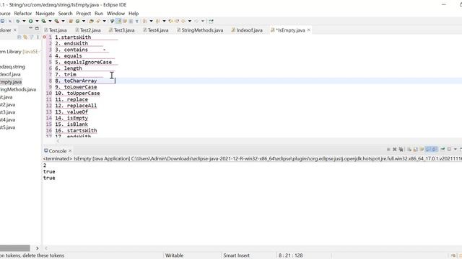This screenshot has height=259, width=462.
Task: Switch to the StringMethods.java tab
Action: 200,30
